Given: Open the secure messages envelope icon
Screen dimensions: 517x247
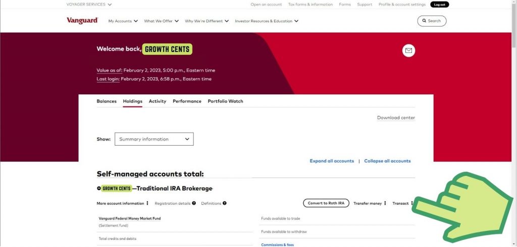Looking at the screenshot, I should coord(408,50).
